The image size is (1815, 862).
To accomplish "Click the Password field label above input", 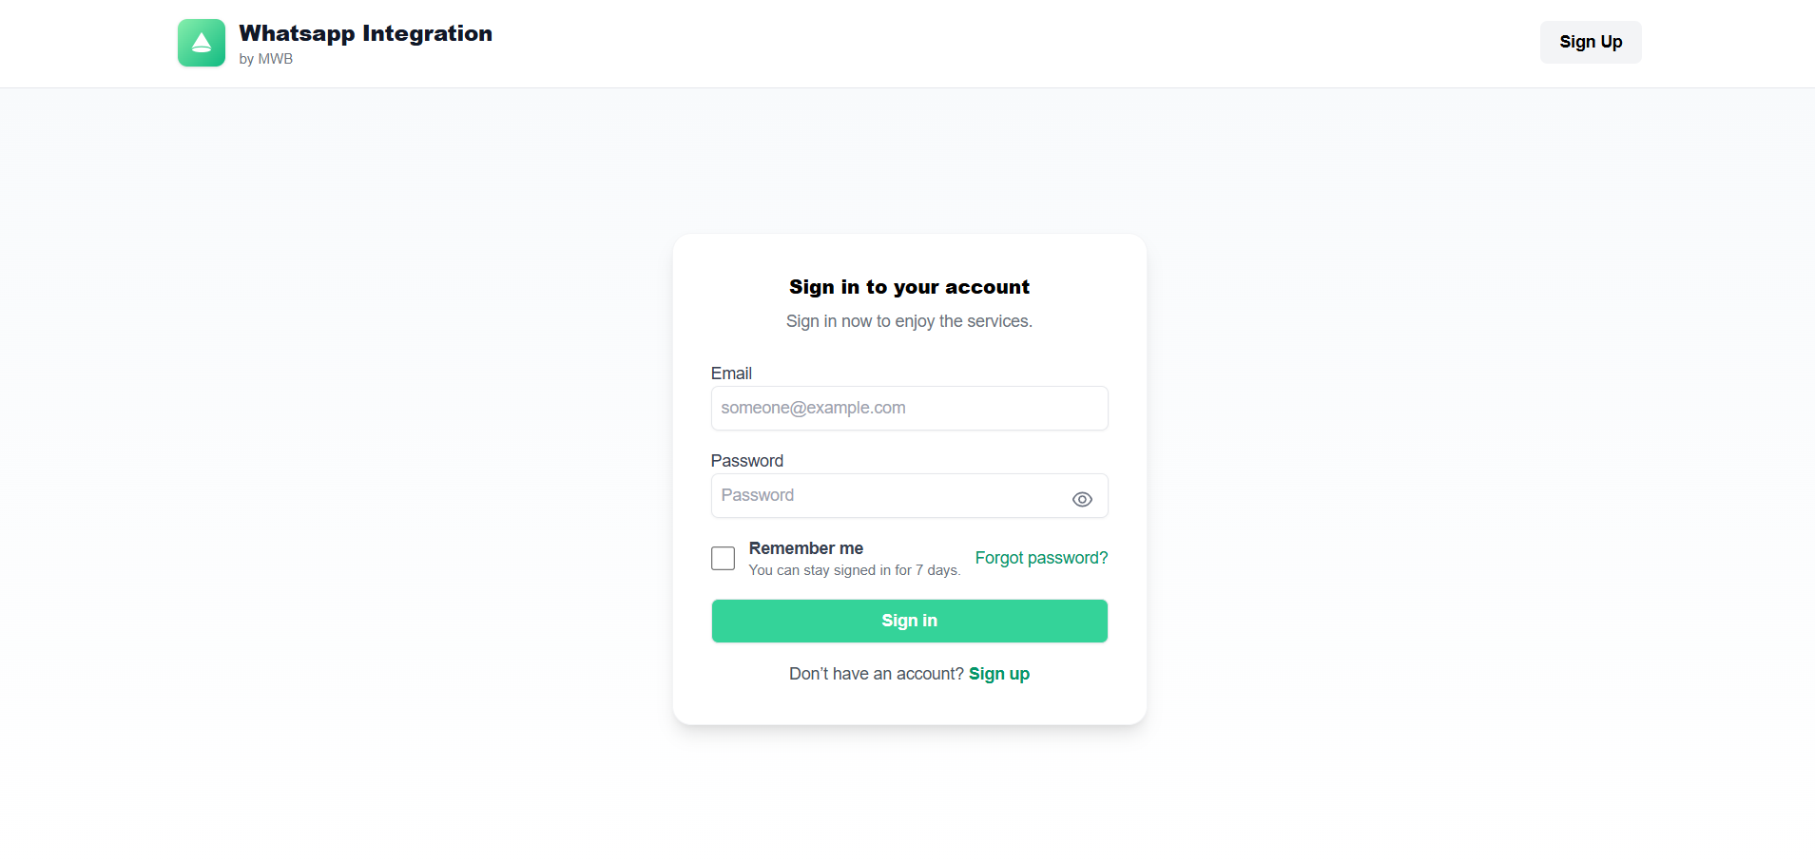I will (746, 461).
